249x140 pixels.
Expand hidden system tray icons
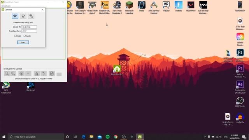205,136
